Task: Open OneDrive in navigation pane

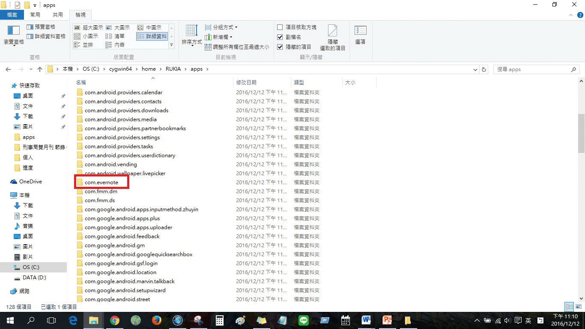Action: 30,182
